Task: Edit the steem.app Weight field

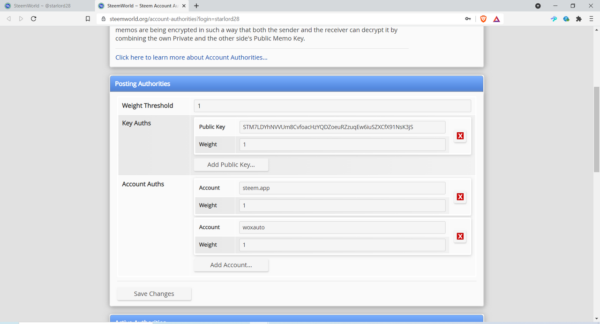Action: (x=342, y=205)
